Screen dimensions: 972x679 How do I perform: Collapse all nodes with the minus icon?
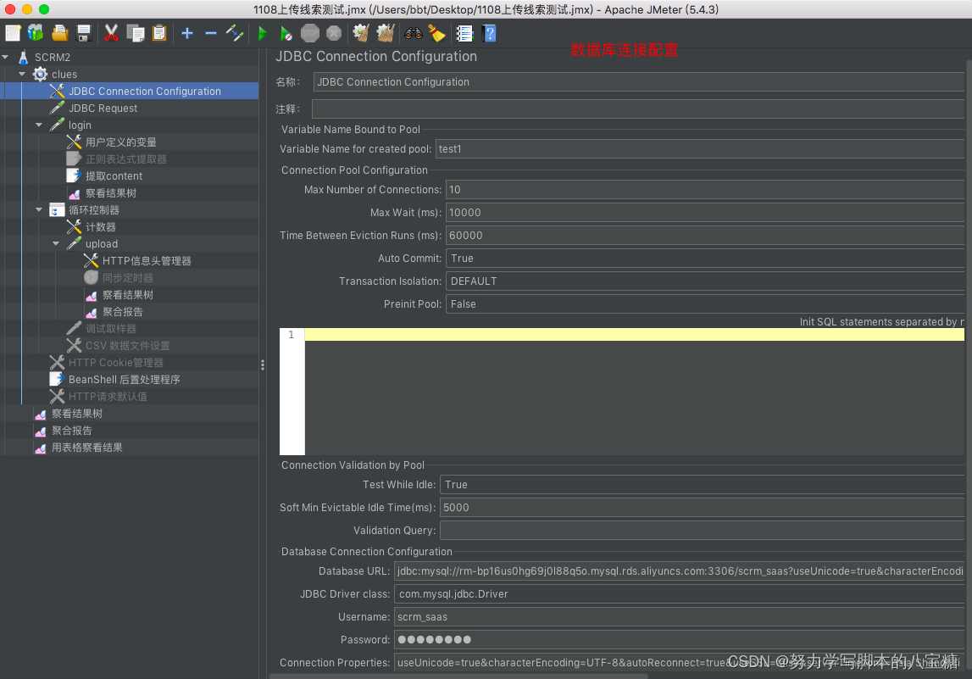tap(211, 34)
